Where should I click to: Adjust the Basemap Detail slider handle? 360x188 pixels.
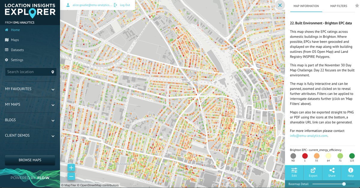pos(344,184)
